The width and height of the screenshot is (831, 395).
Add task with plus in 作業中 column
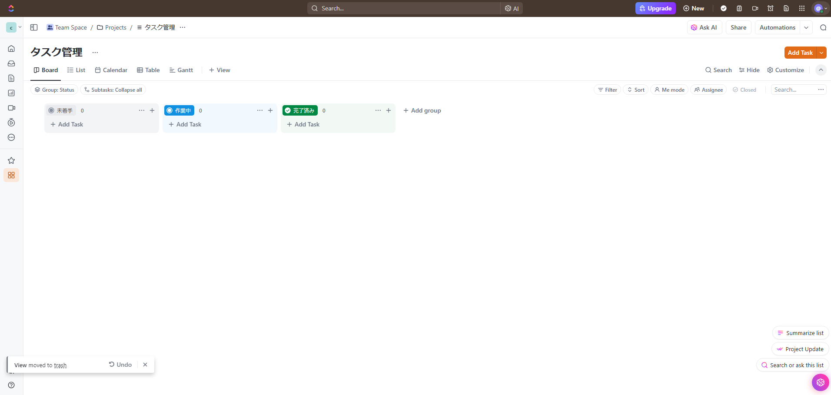tap(270, 110)
